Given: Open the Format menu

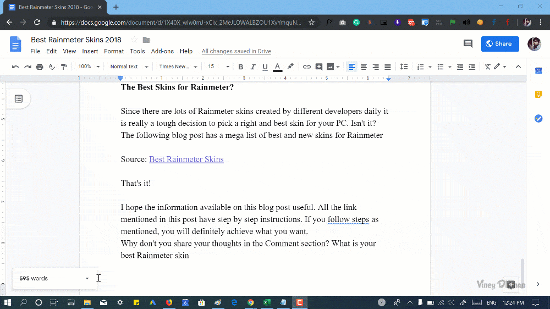Looking at the screenshot, I should tap(114, 51).
